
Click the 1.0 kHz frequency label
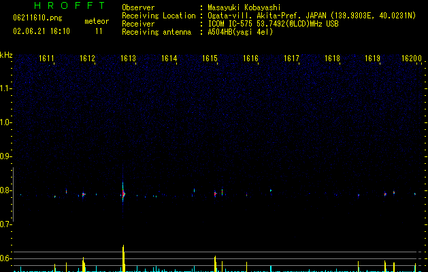[5, 122]
